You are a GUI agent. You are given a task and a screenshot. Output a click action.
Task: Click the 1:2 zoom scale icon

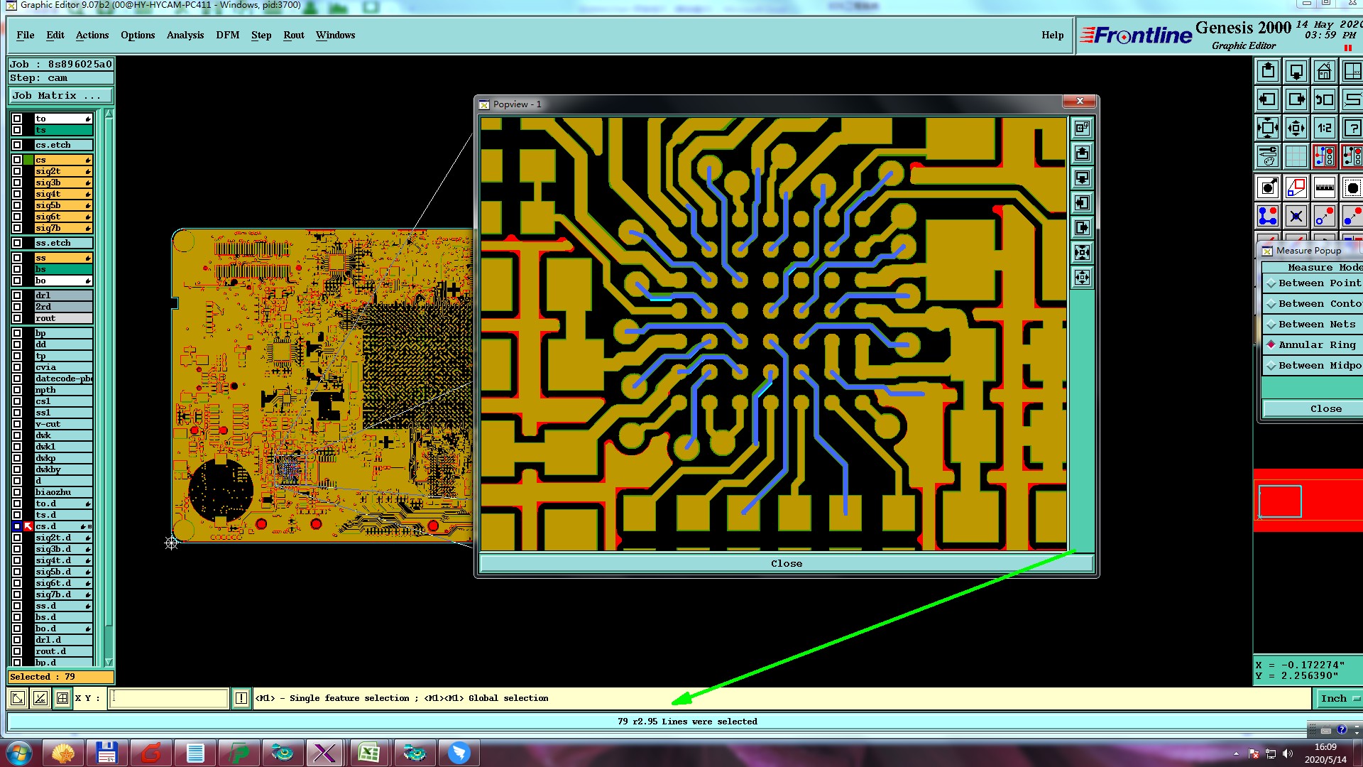pos(1324,128)
